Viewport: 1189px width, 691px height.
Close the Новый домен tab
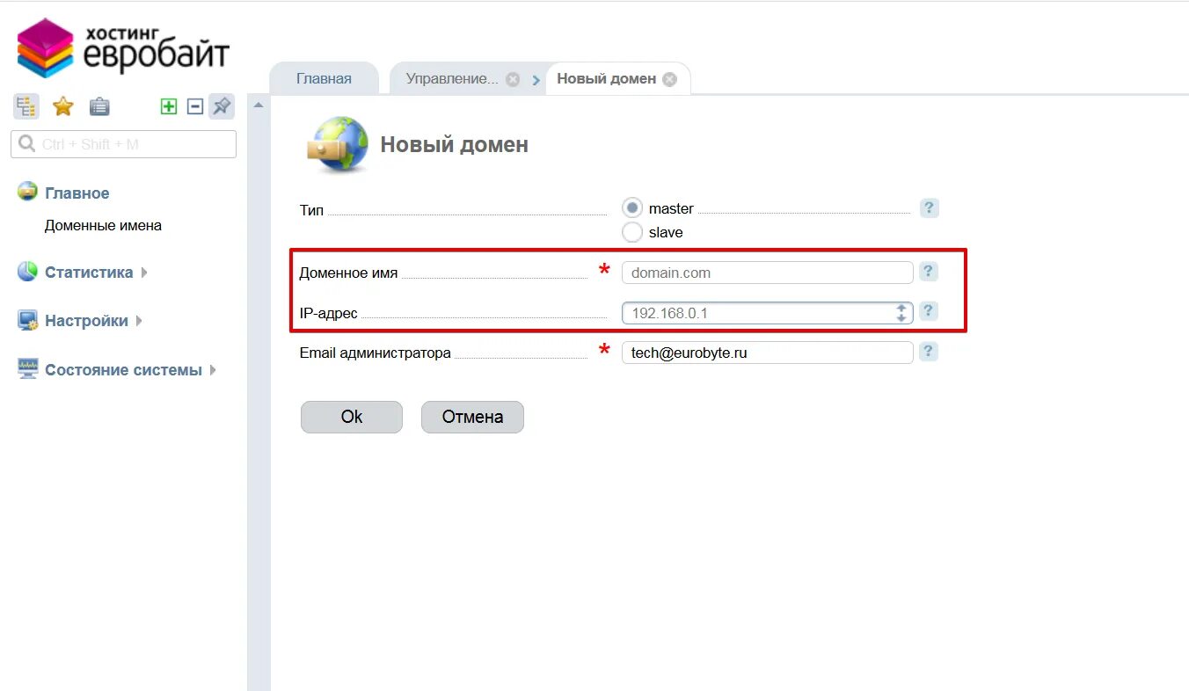[x=670, y=79]
